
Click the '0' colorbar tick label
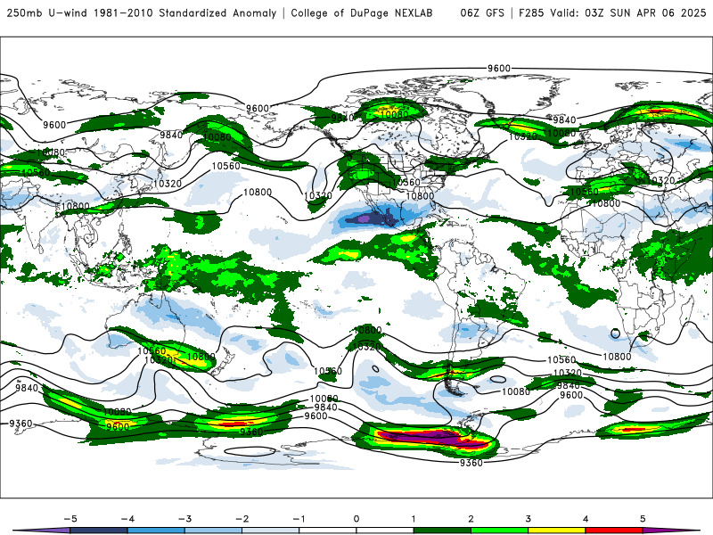coord(356,519)
